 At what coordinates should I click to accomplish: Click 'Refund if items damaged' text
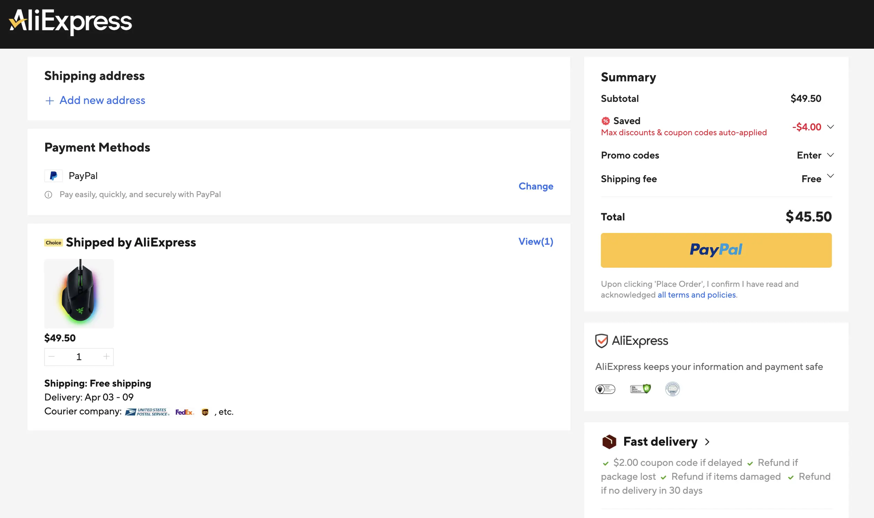(725, 477)
